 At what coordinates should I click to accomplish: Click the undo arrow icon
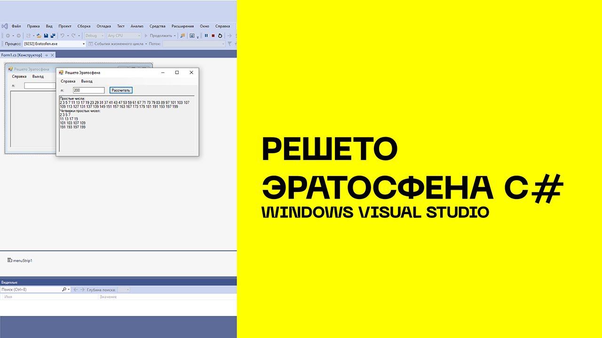tap(63, 36)
